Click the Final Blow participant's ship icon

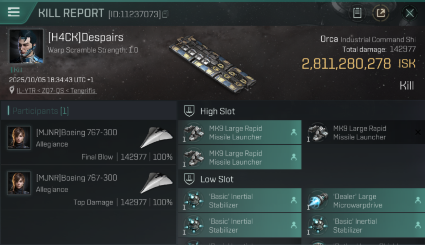pos(156,137)
